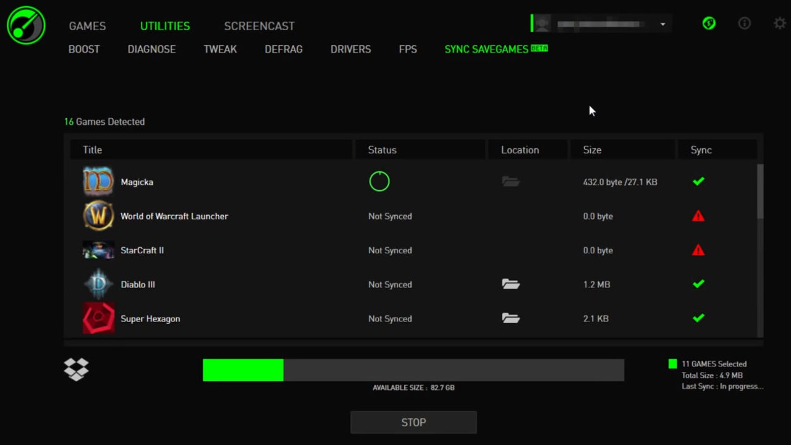Open the settings gear icon
This screenshot has width=791, height=445.
click(780, 23)
